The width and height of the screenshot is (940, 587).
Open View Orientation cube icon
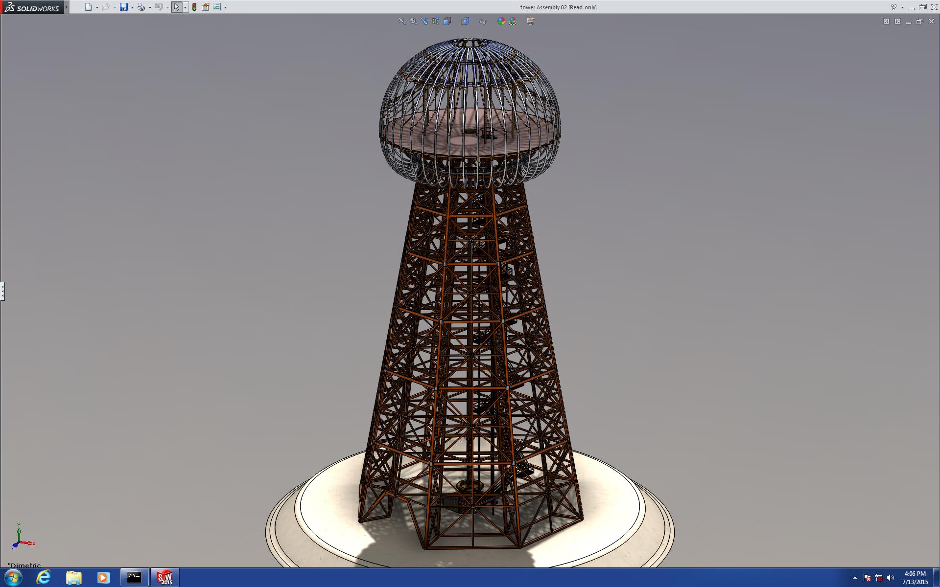coord(447,21)
